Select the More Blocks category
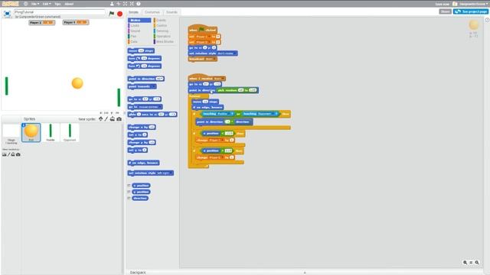The image size is (490, 275). pyautogui.click(x=165, y=41)
